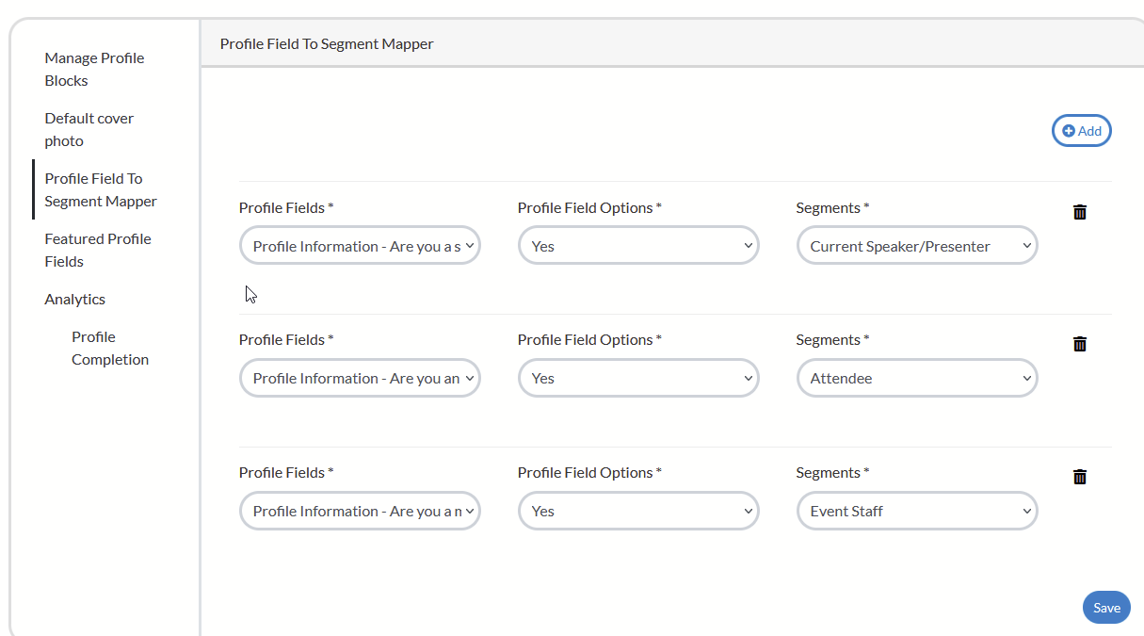Save the segment mapper settings
1144x636 pixels.
(1106, 608)
